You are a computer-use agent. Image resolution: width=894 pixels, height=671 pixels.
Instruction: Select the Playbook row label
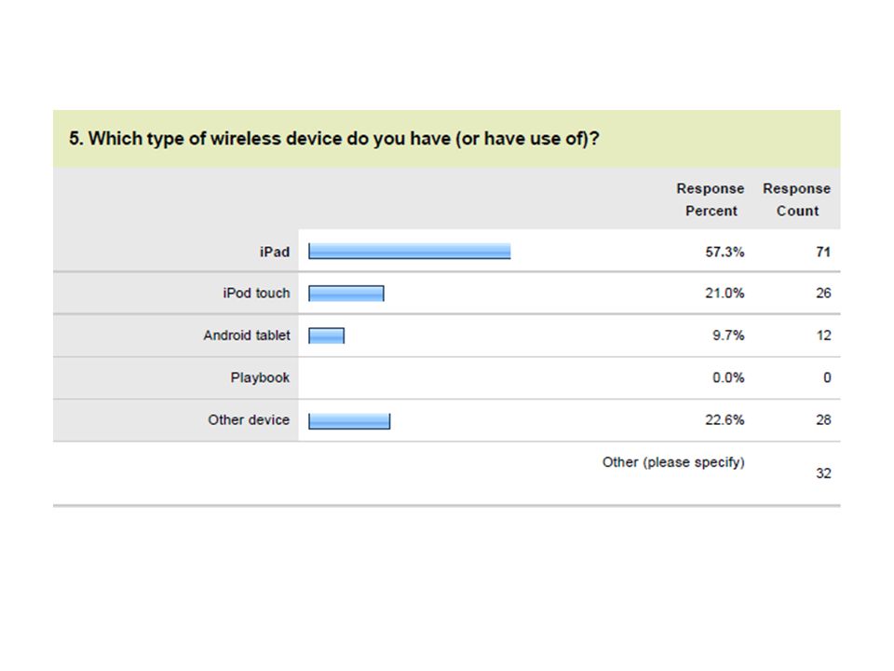tap(260, 377)
